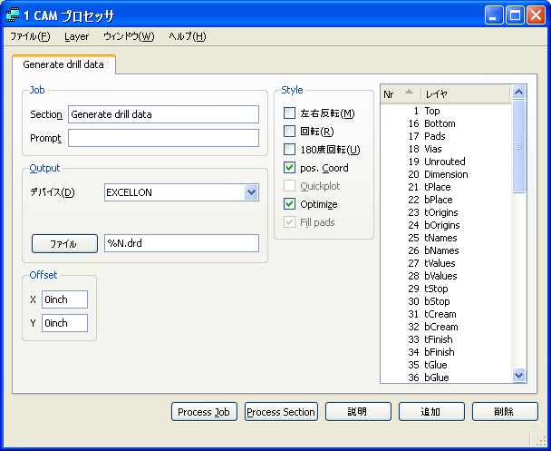Open the ウィンドウ(W) menu
Image resolution: width=551 pixels, height=451 pixels.
[129, 36]
